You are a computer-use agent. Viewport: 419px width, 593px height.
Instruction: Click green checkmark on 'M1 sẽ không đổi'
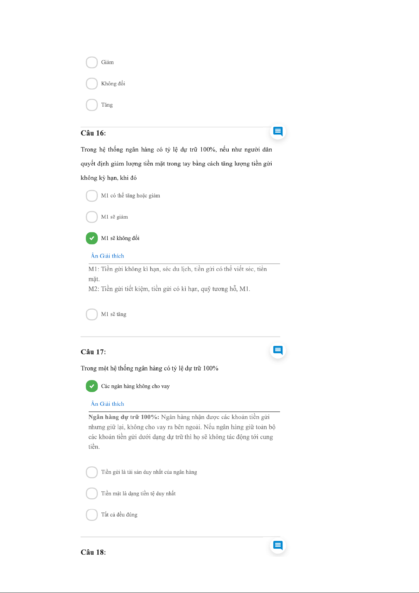(92, 238)
